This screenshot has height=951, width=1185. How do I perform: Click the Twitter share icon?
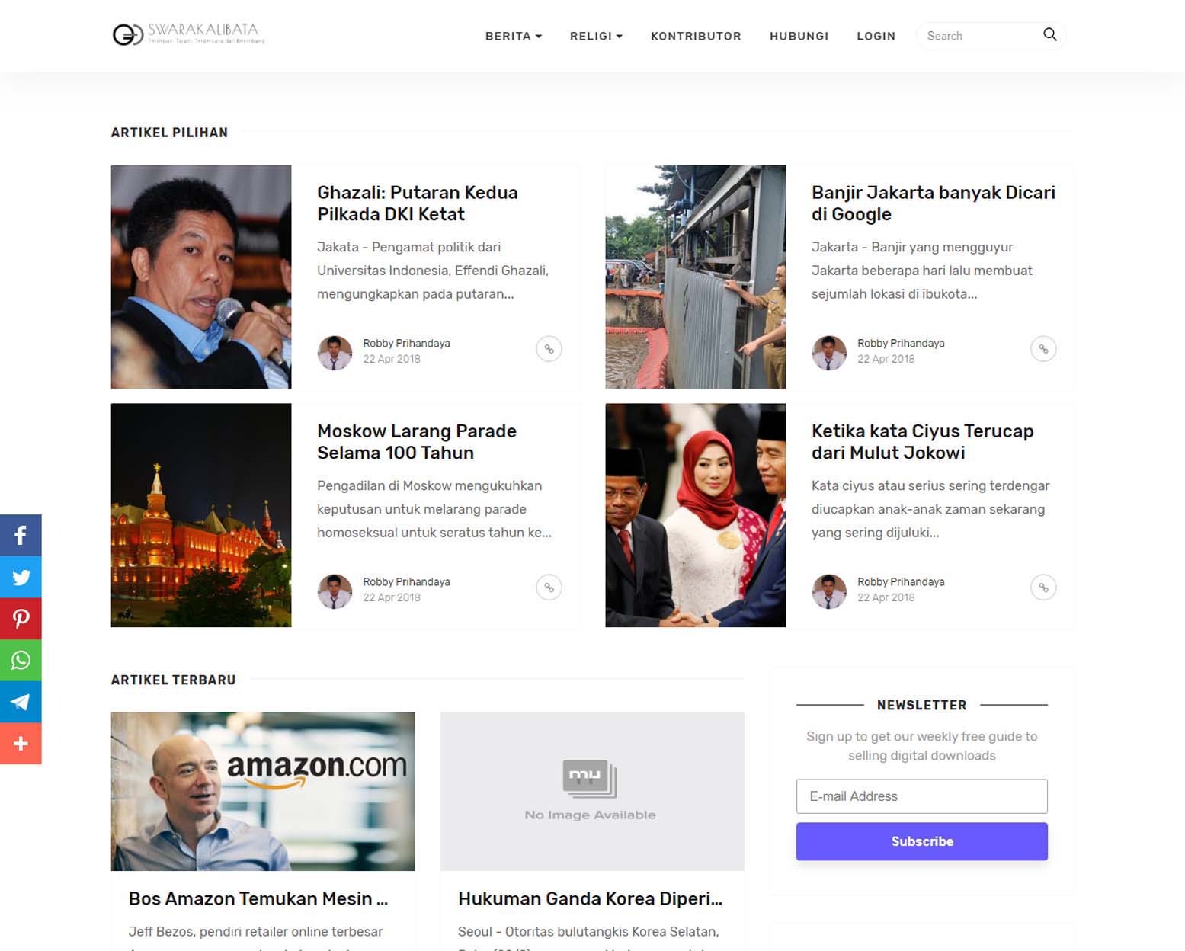pyautogui.click(x=21, y=577)
